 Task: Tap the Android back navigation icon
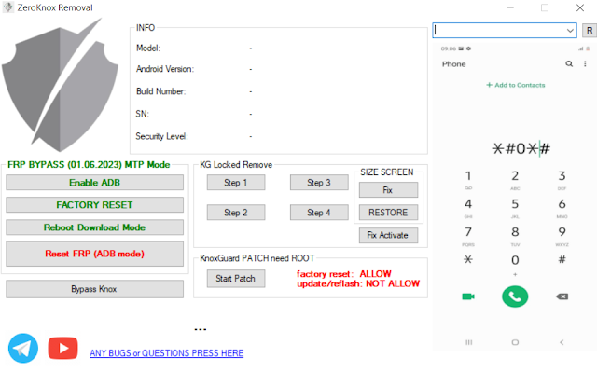click(x=562, y=342)
